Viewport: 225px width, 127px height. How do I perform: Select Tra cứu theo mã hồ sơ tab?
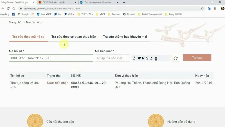(28, 37)
